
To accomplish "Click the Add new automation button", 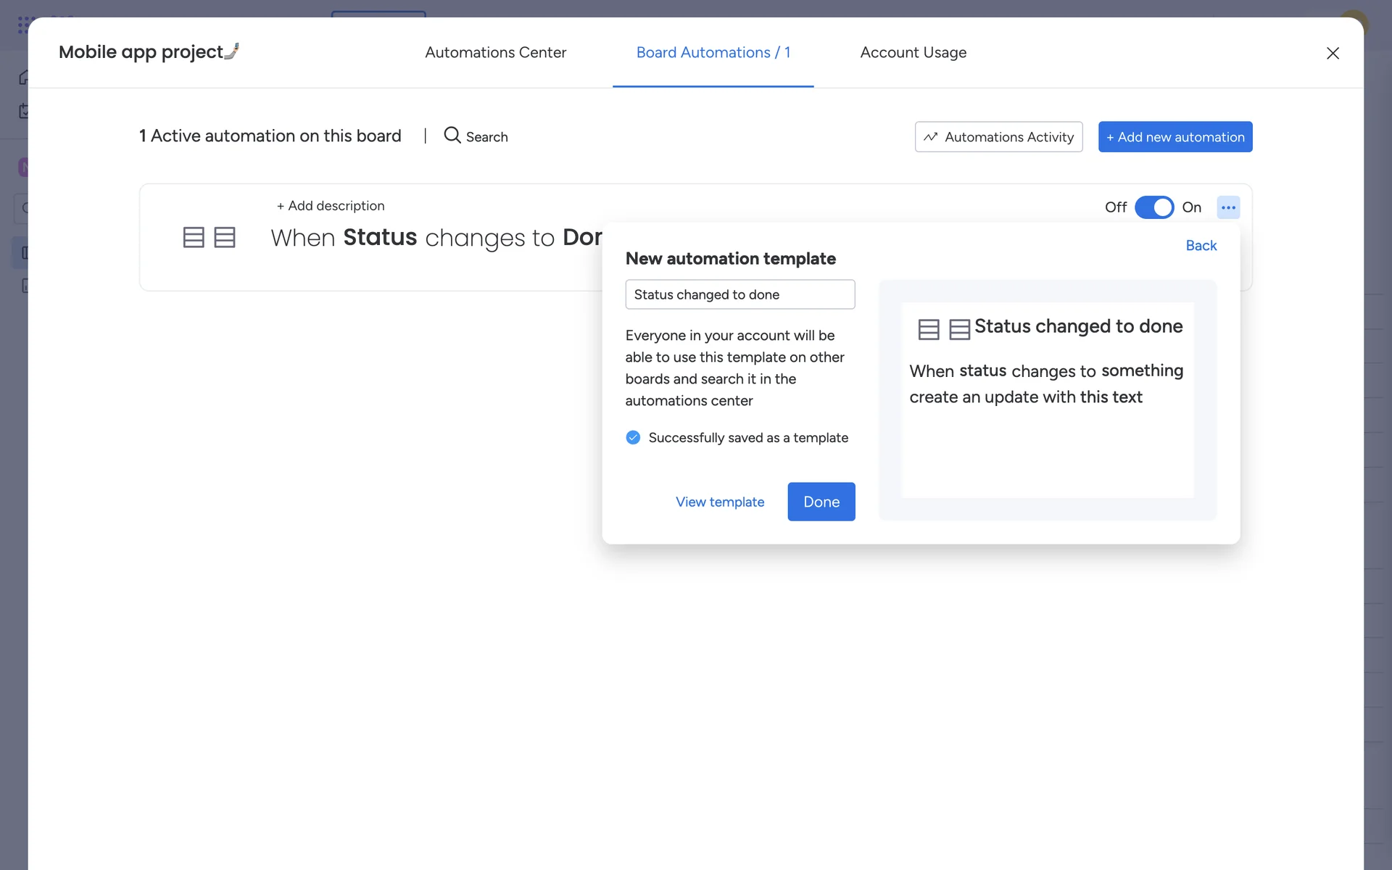I will (1174, 137).
